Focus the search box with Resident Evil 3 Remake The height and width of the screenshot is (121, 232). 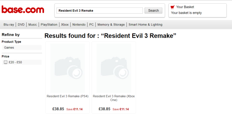click(x=99, y=11)
